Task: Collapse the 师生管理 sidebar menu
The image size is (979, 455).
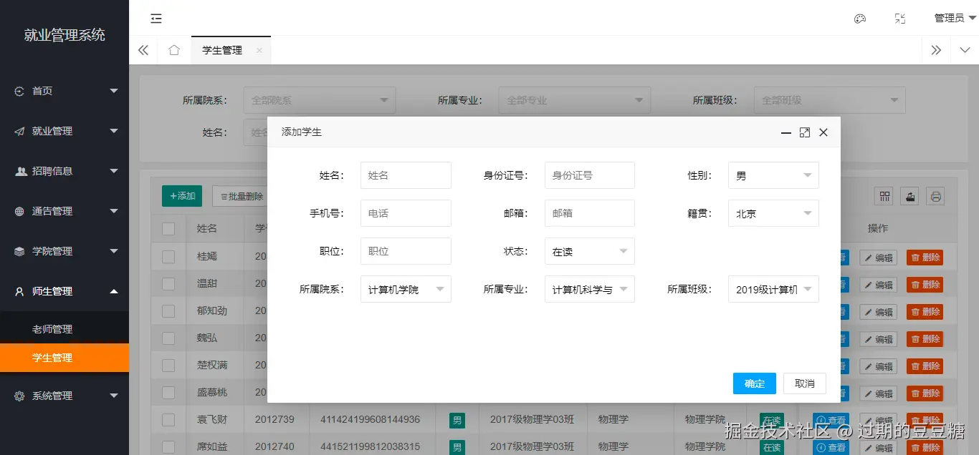Action: [65, 291]
